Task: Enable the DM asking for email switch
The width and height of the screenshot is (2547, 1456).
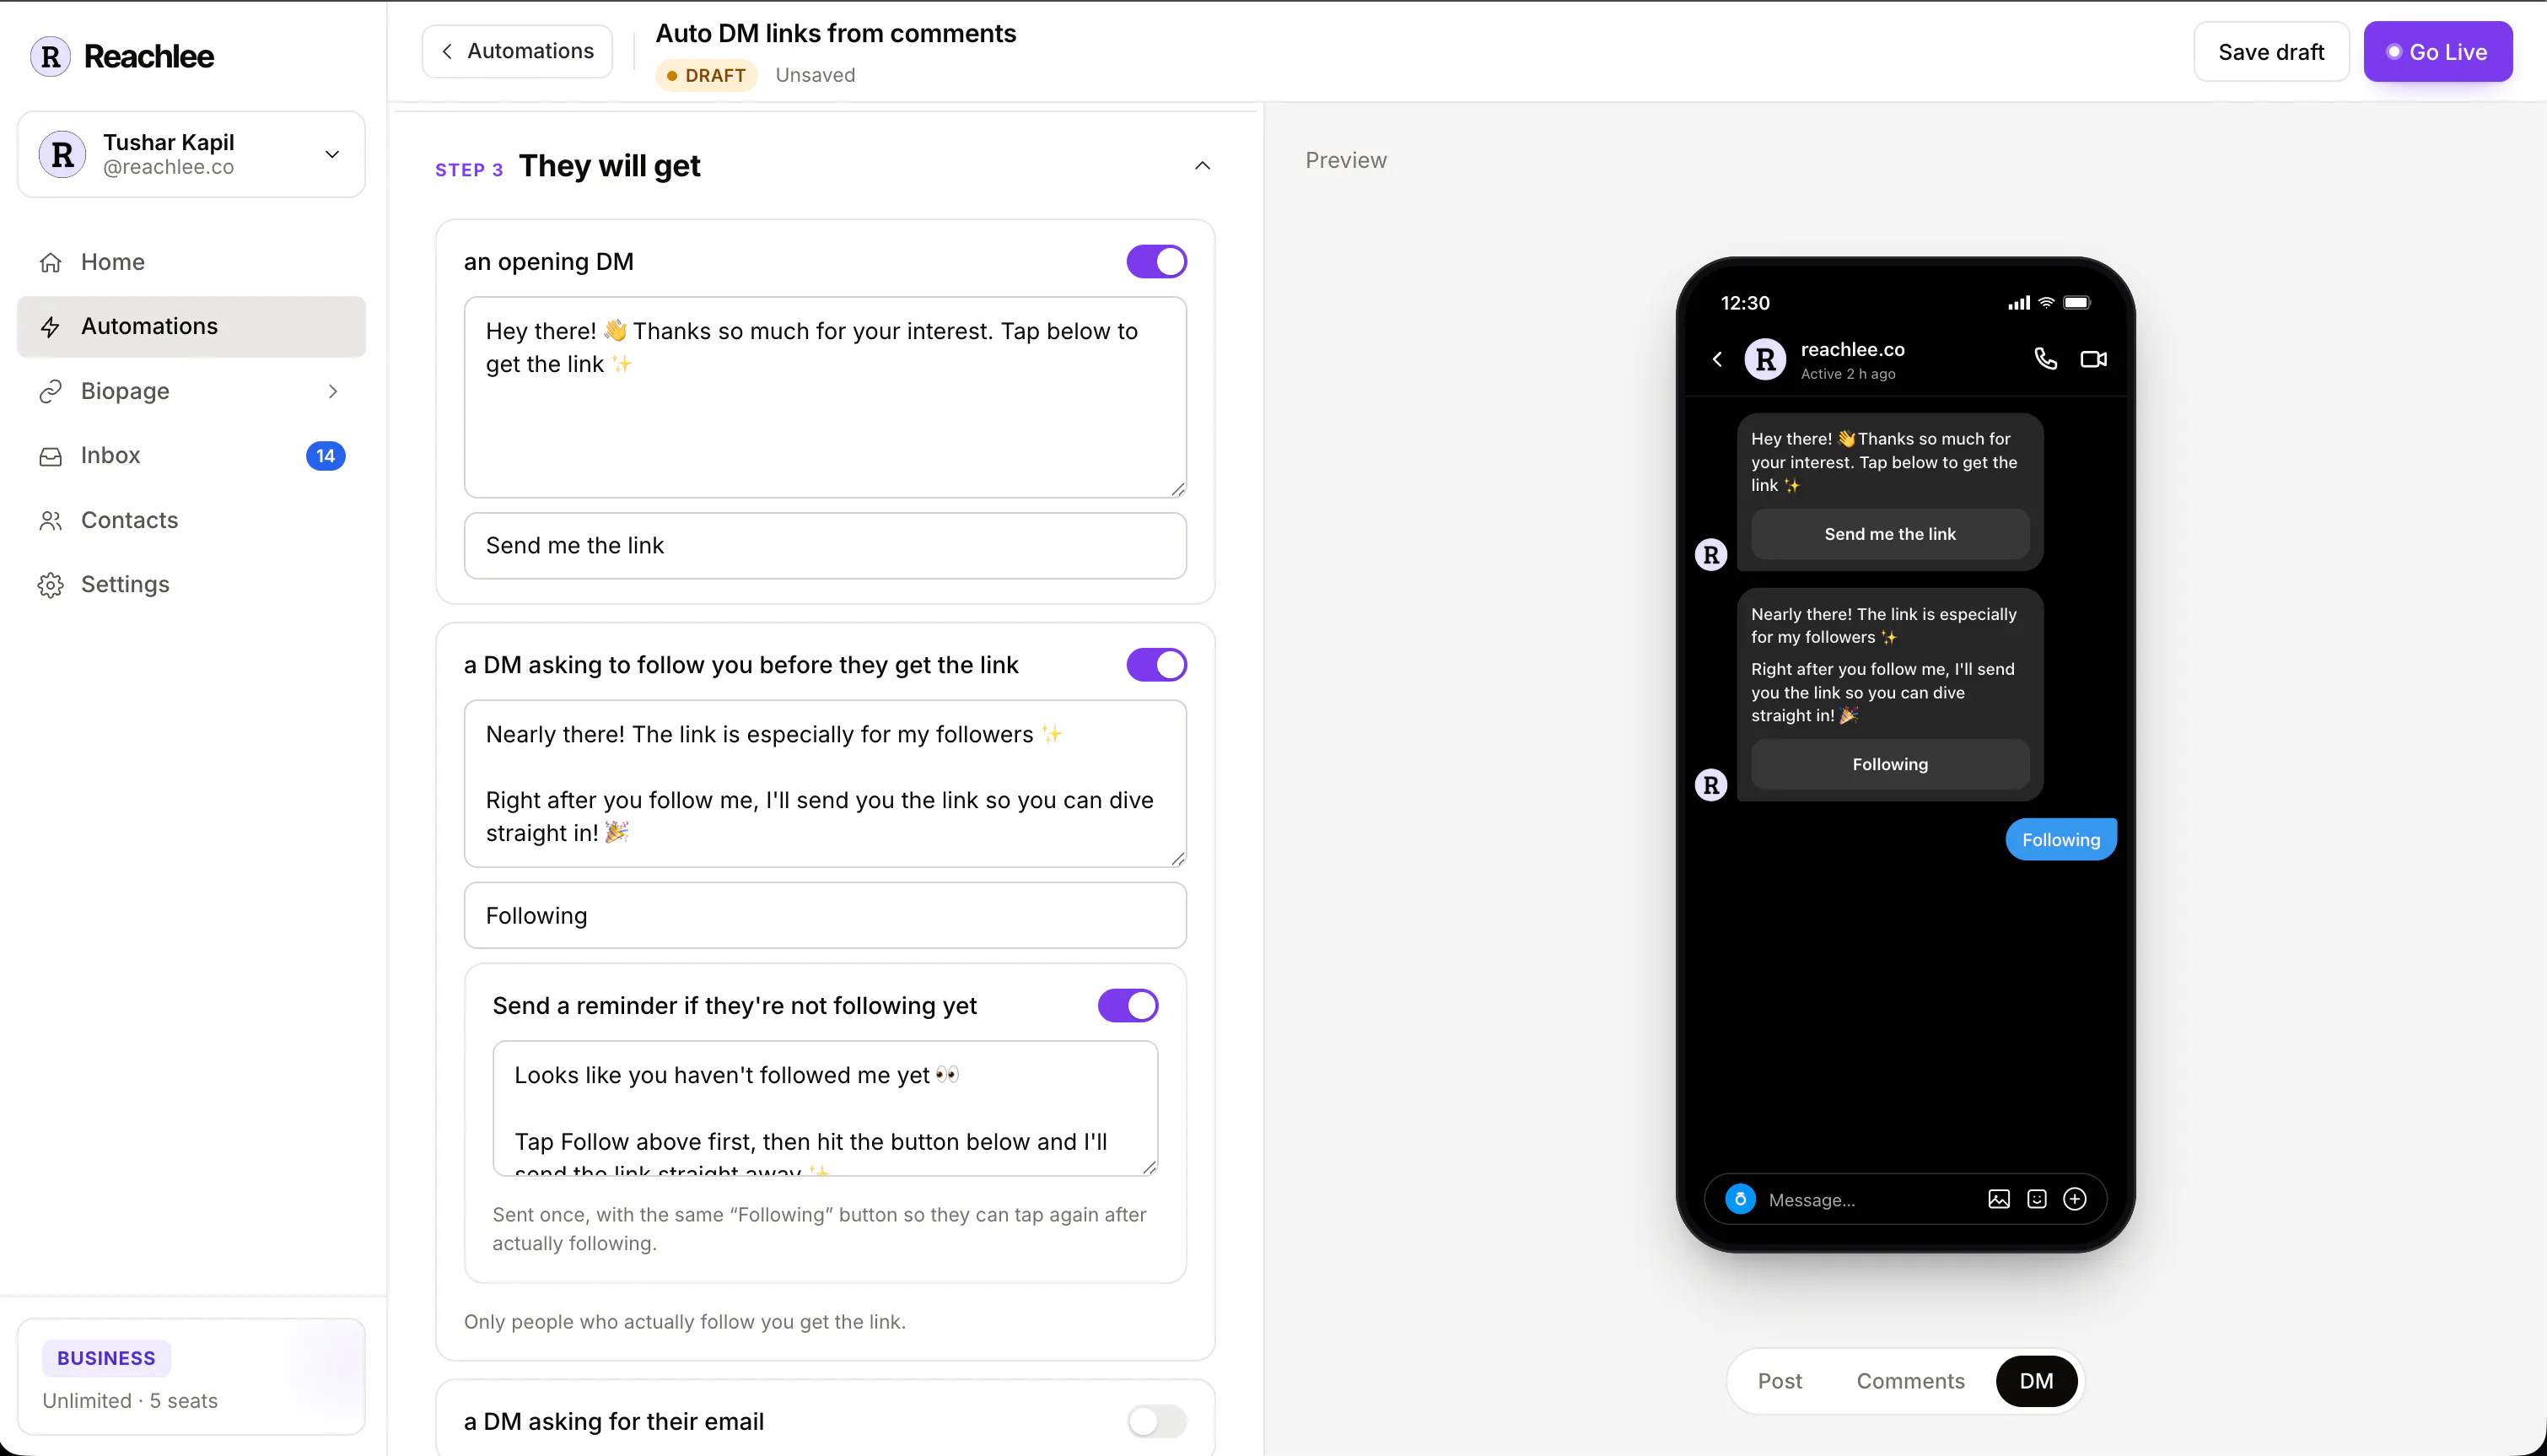Action: click(1156, 1421)
